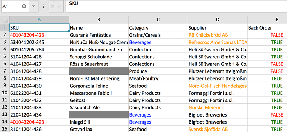
Task: Clear the Name Box with the X icon
Action: (x=24, y=6)
